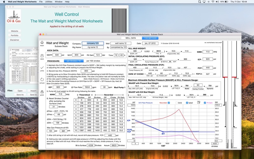254x159 pixels.
Task: Click the SIDPP 500 psi field
Action: pos(57,55)
